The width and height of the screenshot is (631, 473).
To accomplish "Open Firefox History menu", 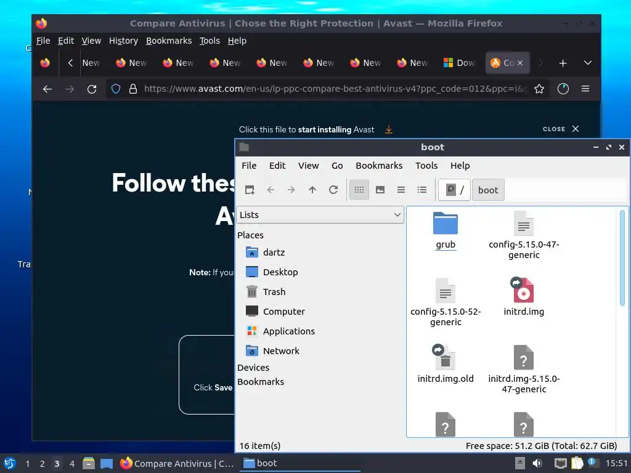I will [x=123, y=41].
